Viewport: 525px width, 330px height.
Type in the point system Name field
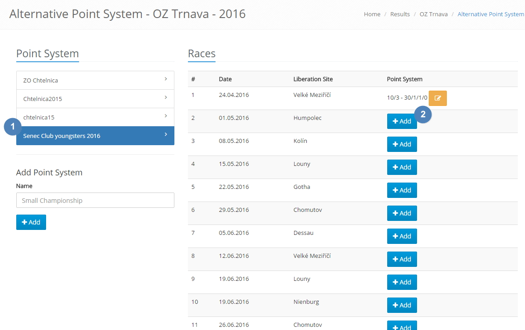pos(95,201)
